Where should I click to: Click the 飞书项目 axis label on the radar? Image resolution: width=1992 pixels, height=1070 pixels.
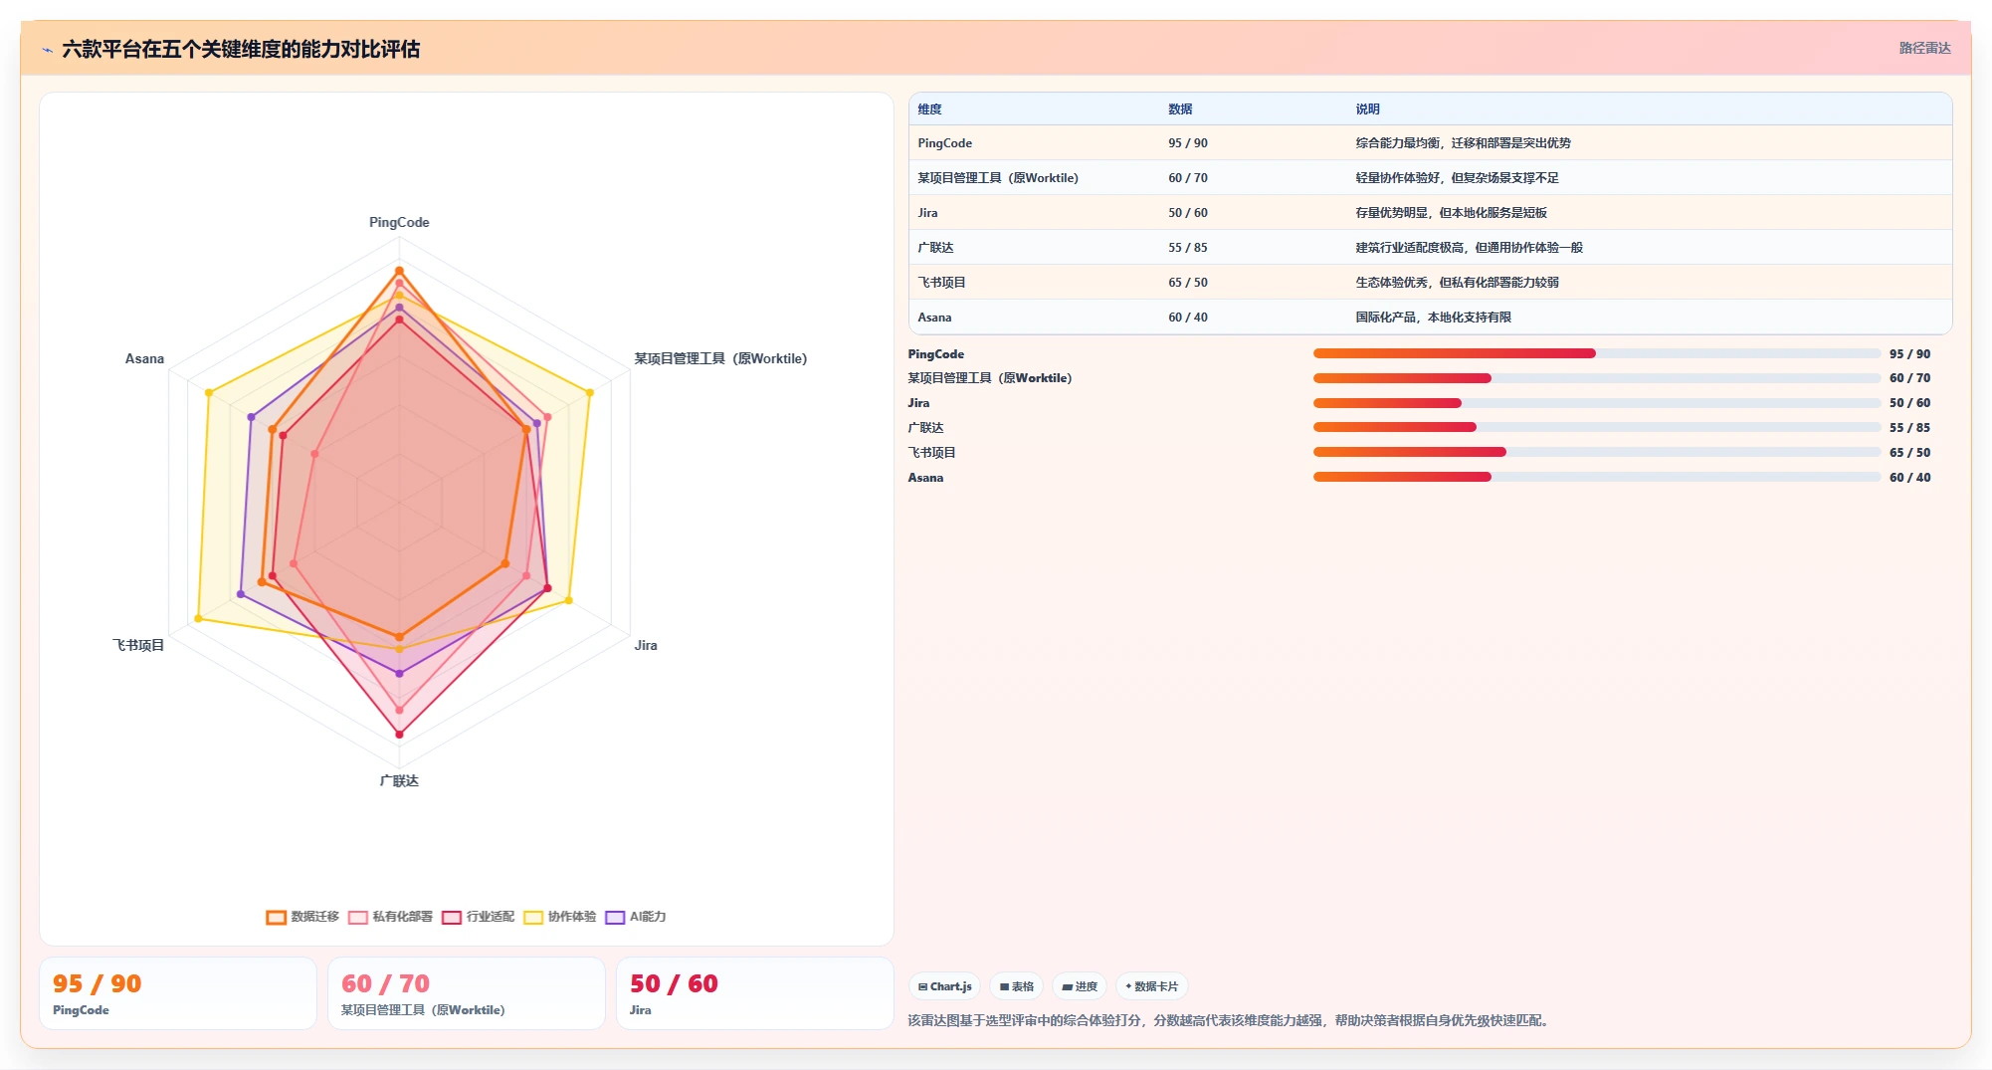138,645
